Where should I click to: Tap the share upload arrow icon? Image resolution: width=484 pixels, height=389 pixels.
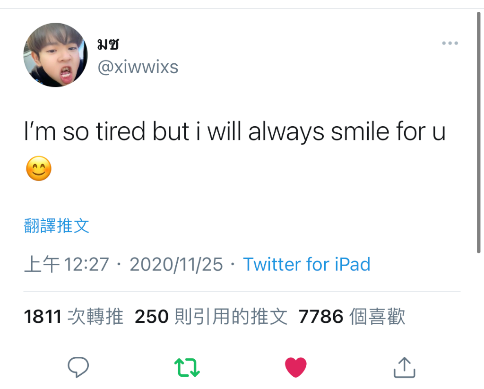pos(405,367)
